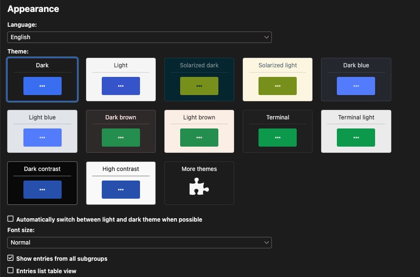Select the Dark theme
Screen dimensions: 420x277
click(x=42, y=79)
